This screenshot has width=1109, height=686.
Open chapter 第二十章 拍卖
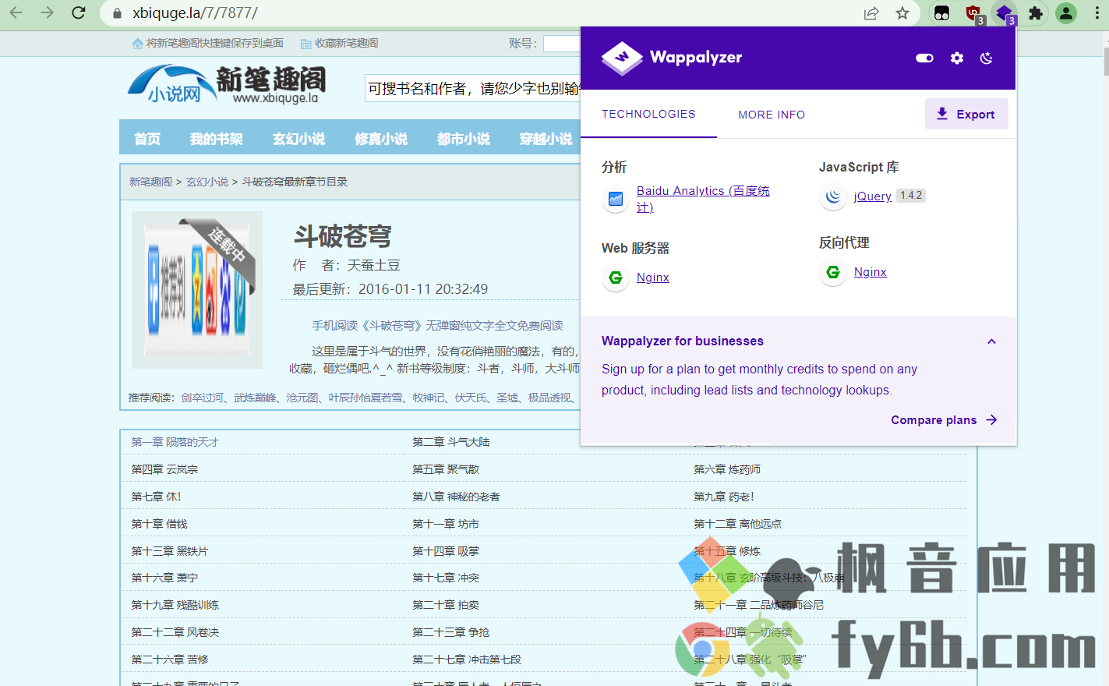pos(446,605)
